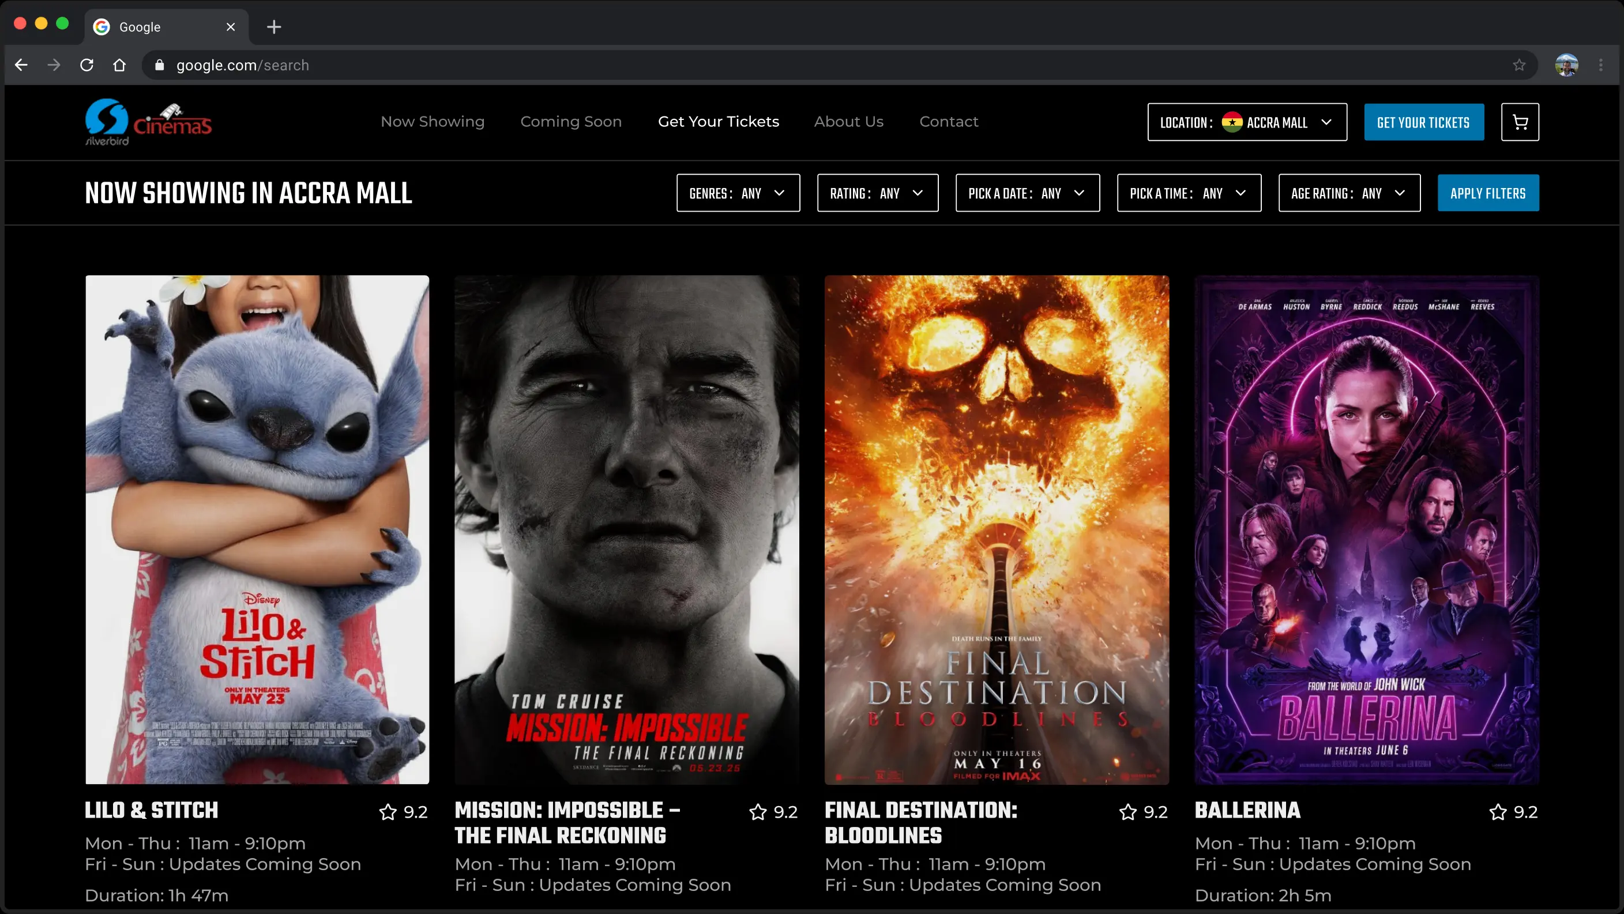Open the browser home page
1624x914 pixels.
pos(119,65)
